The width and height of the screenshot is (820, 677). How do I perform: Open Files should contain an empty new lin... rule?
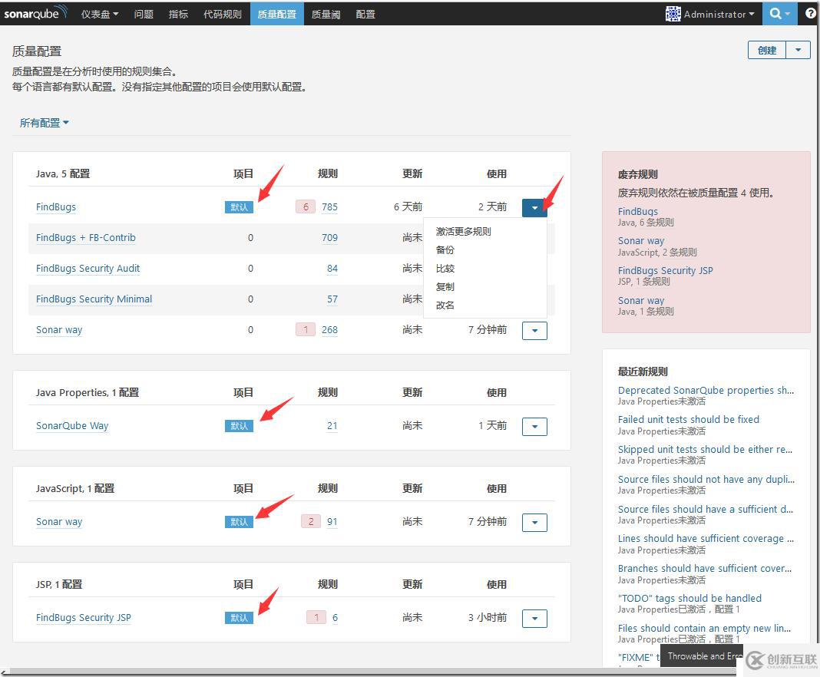click(x=704, y=628)
